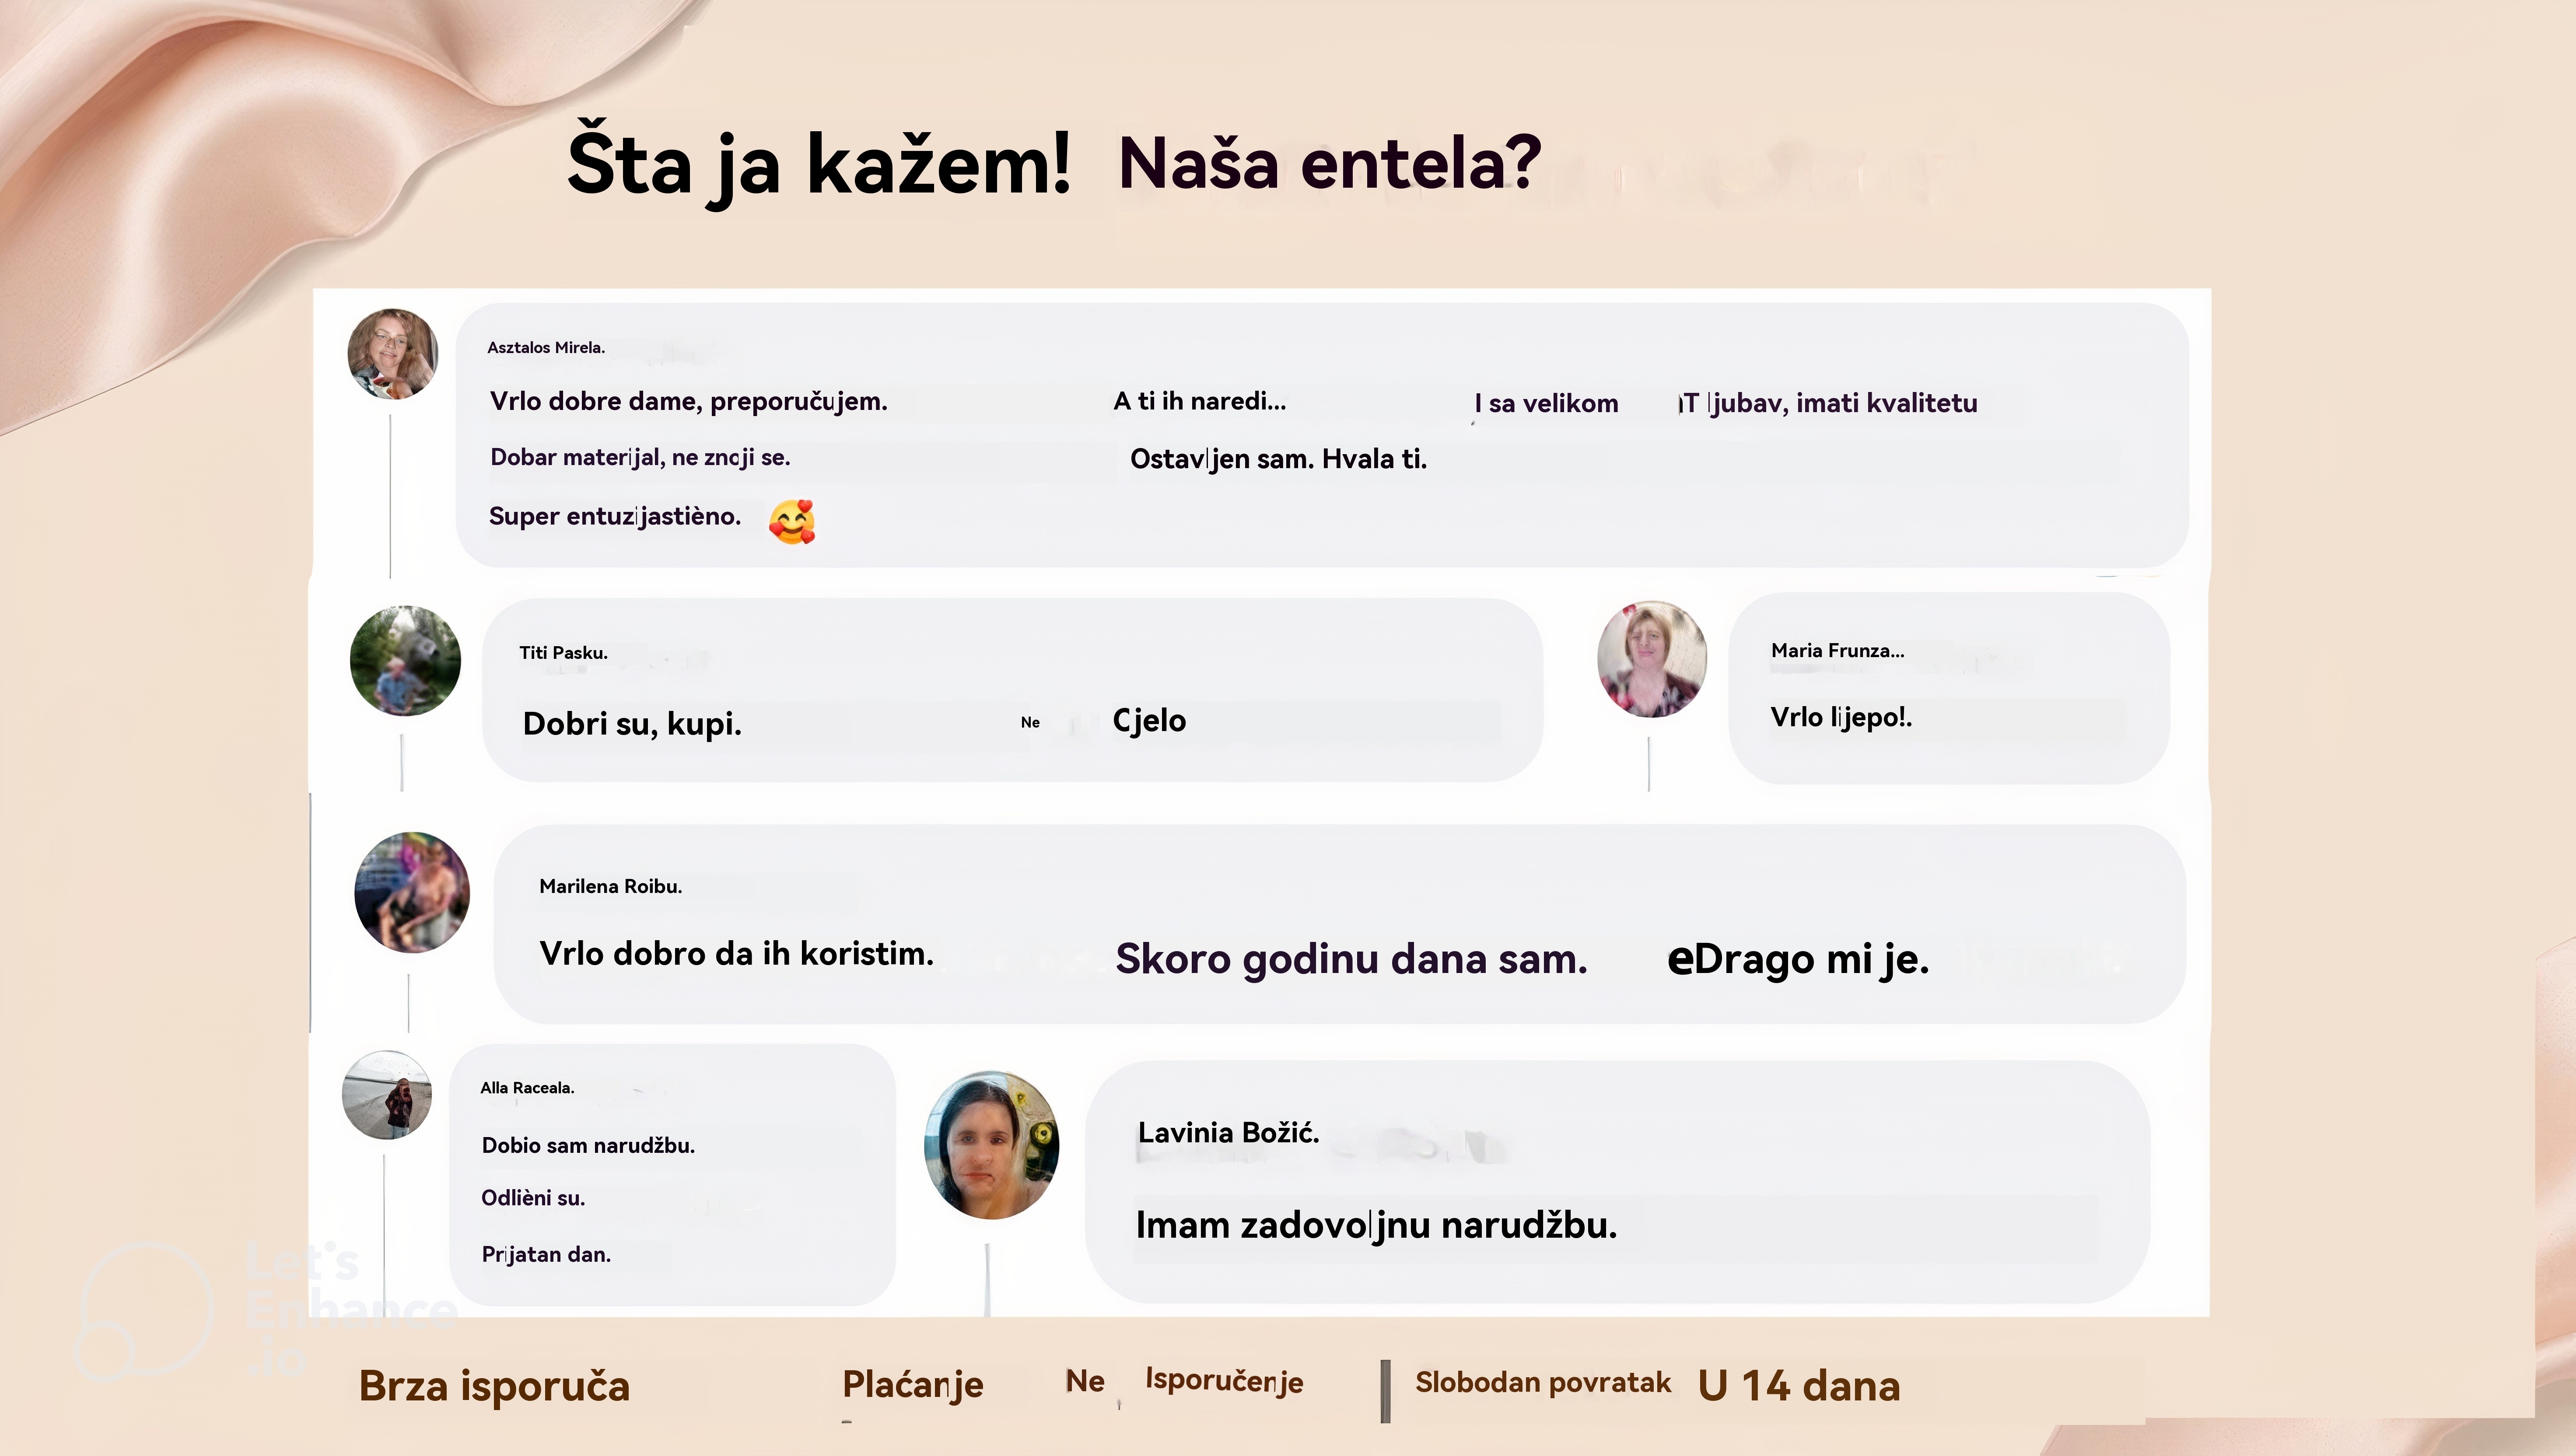Viewport: 2576px width, 1456px height.
Task: Click Marilena Roibu's avatar
Action: [x=412, y=892]
